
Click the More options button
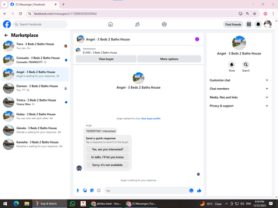click(169, 59)
